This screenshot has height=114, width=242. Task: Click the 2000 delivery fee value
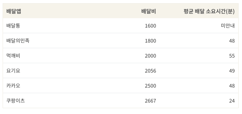click(x=151, y=56)
